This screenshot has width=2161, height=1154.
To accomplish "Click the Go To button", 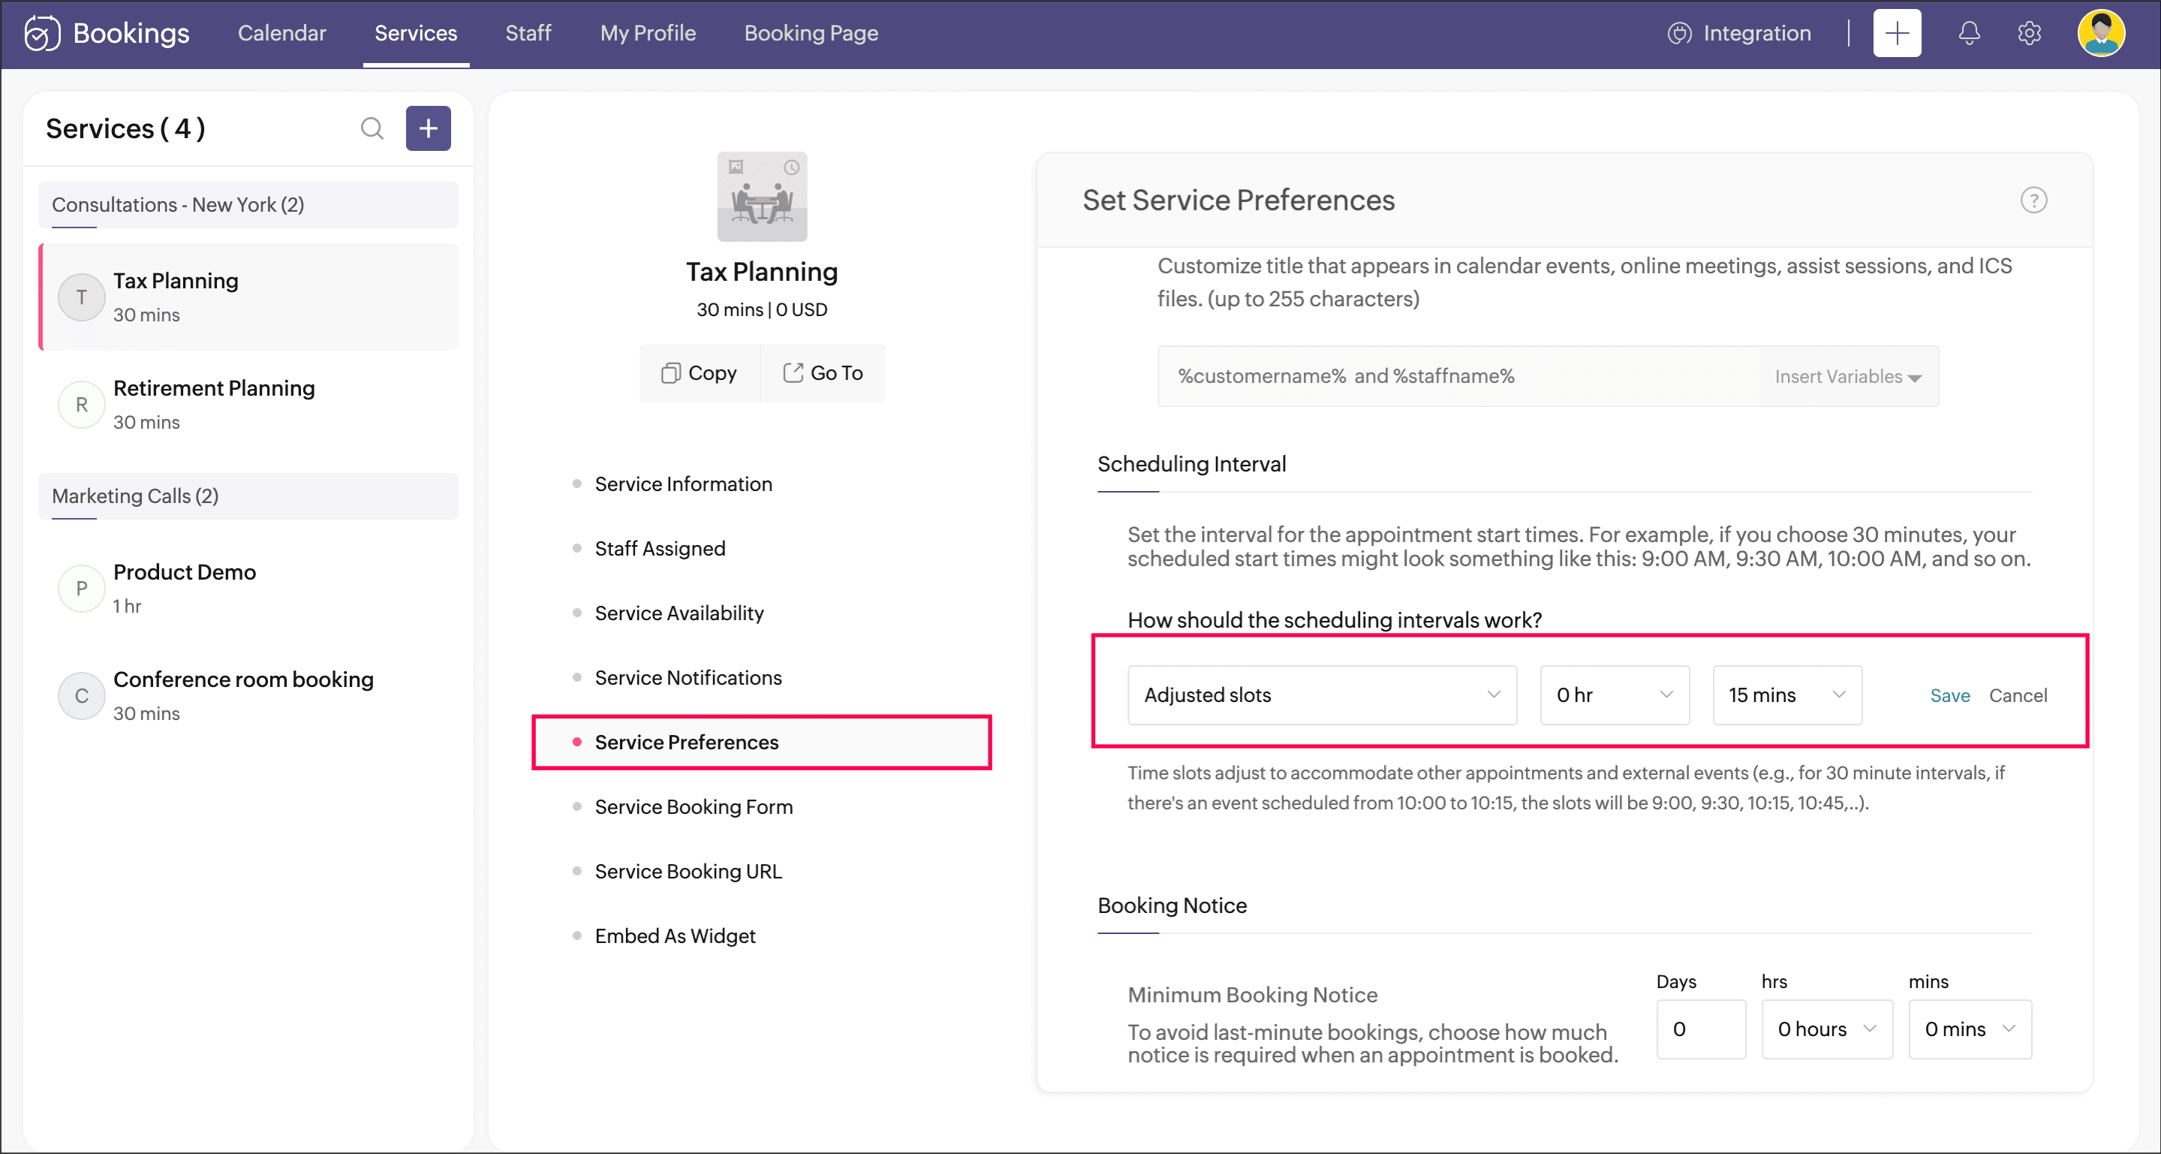I will 822,373.
